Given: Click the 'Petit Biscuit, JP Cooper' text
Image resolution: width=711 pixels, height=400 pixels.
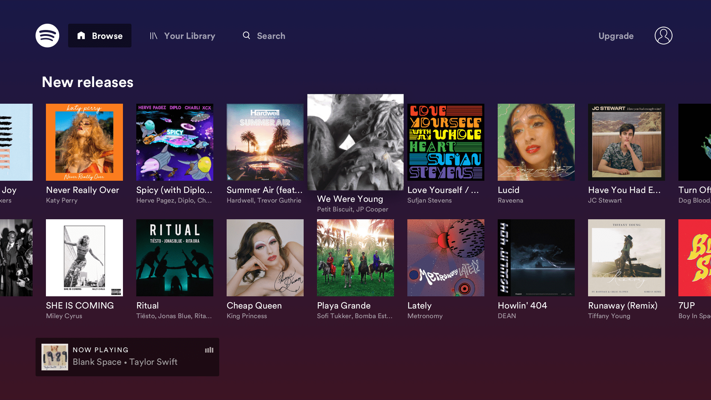Looking at the screenshot, I should pyautogui.click(x=353, y=209).
